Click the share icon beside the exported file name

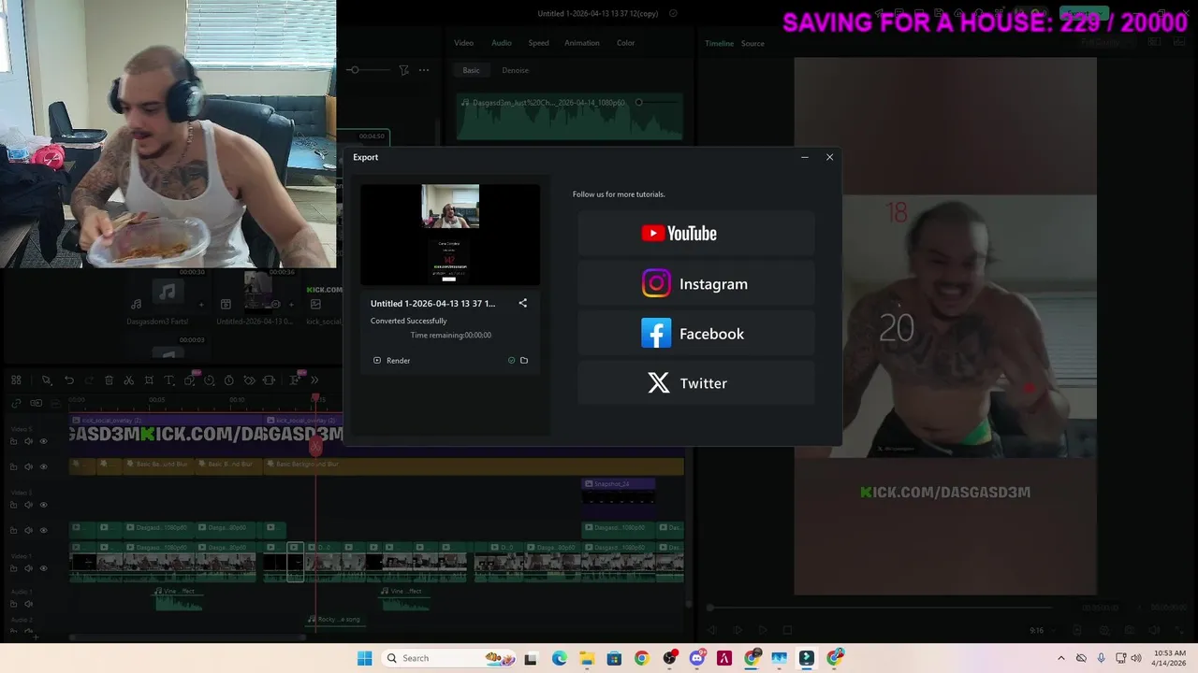click(x=523, y=303)
